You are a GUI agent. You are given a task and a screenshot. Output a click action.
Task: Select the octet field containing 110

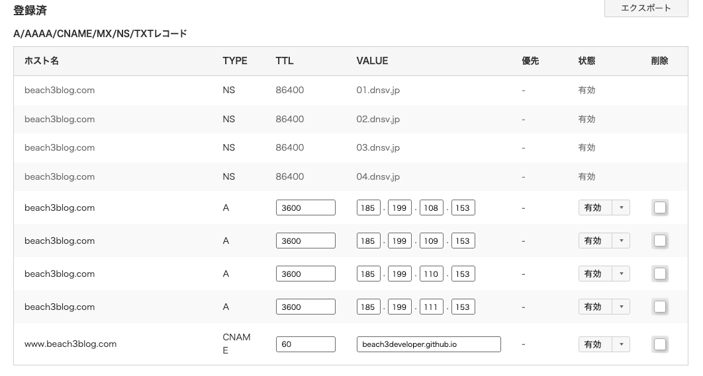[x=431, y=274]
